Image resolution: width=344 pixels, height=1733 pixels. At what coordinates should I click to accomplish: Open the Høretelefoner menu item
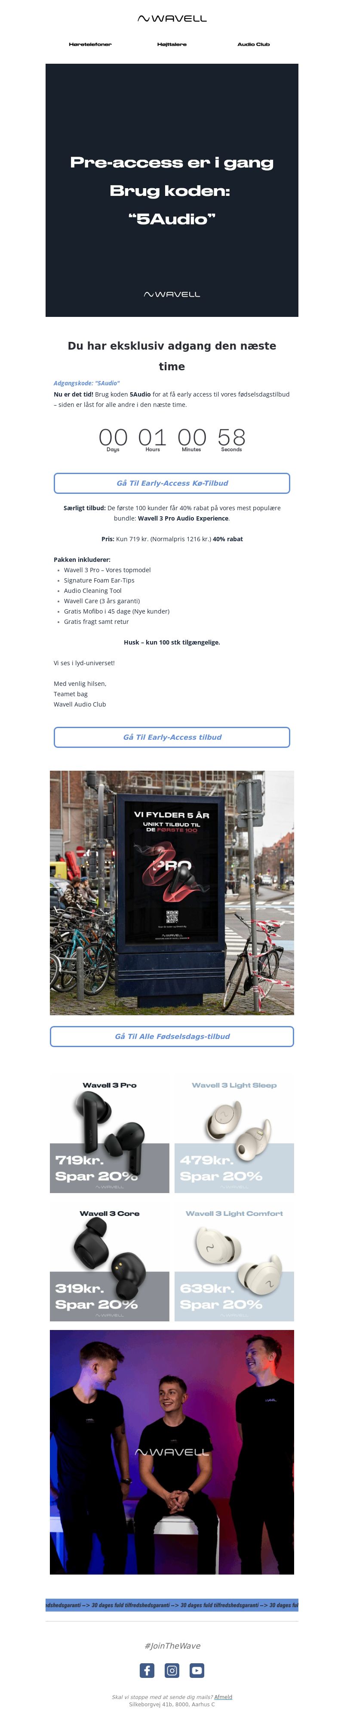pos(90,44)
